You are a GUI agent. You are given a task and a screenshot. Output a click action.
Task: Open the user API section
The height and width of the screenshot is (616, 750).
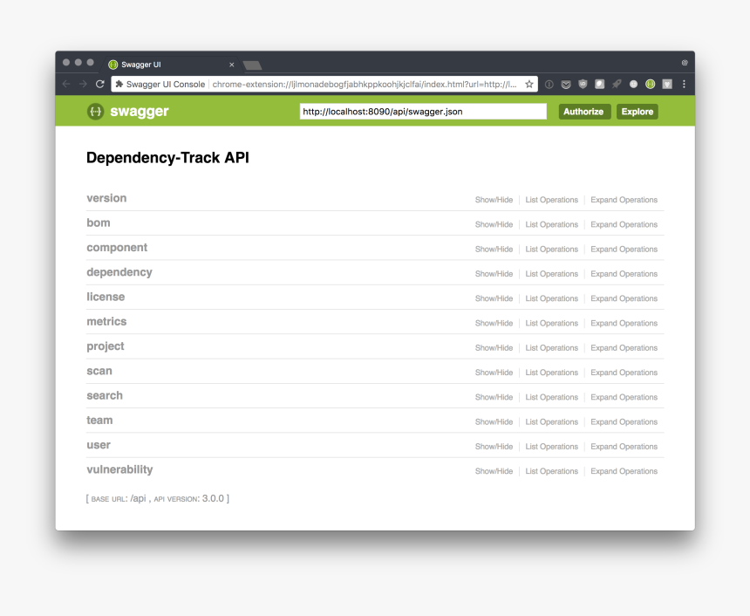click(99, 445)
